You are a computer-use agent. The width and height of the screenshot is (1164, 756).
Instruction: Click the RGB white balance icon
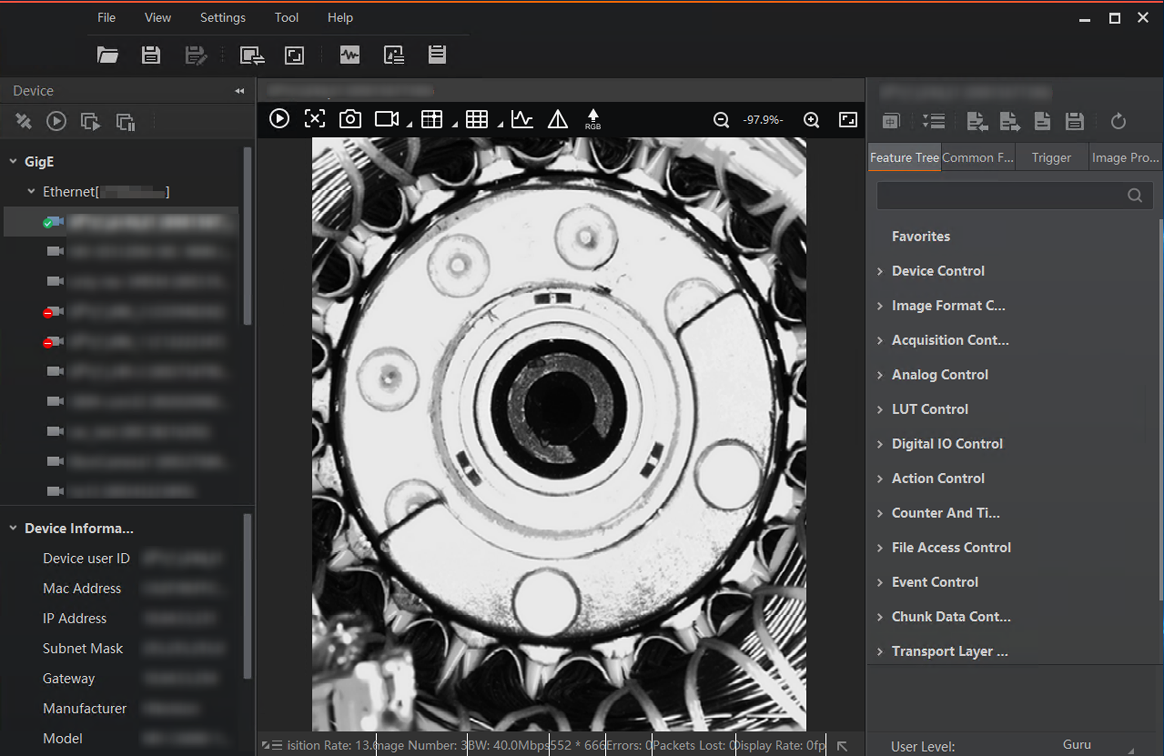(592, 119)
